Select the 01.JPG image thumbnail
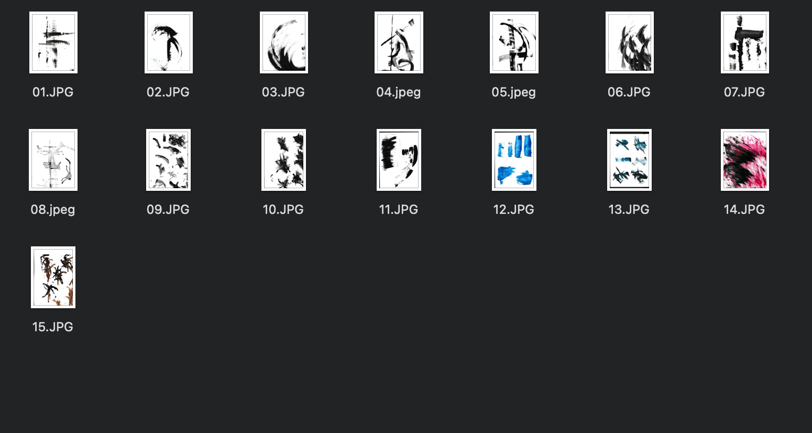 [53, 42]
